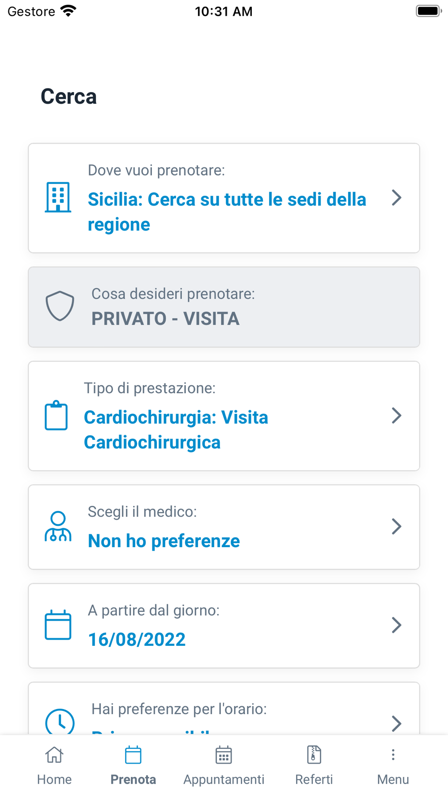This screenshot has width=448, height=798.
Task: Tap the building icon for location
Action: (x=58, y=197)
